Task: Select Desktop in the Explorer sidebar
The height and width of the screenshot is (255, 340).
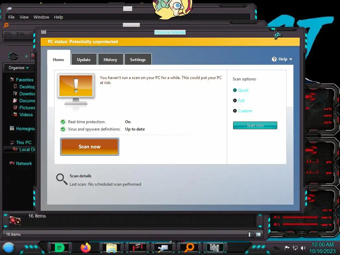Action: [x=27, y=87]
